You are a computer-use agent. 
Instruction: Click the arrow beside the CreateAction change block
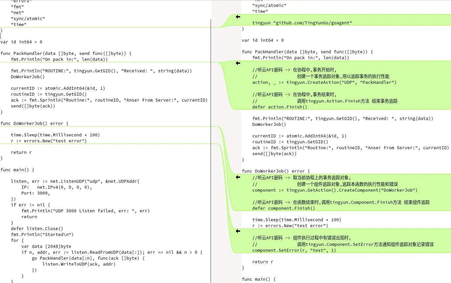(x=238, y=63)
